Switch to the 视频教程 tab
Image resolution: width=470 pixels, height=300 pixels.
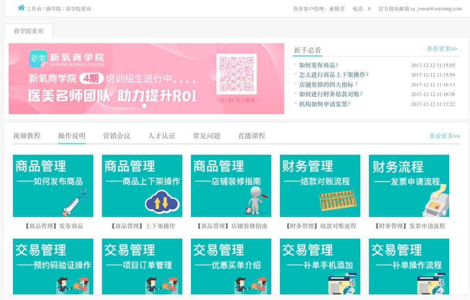(27, 136)
